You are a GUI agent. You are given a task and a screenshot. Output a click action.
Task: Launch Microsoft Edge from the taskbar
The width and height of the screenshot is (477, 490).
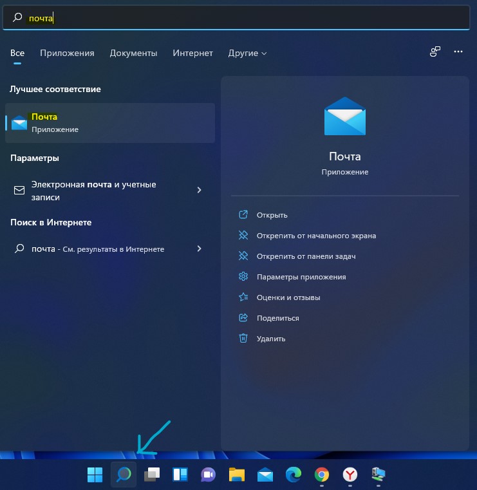tap(294, 475)
